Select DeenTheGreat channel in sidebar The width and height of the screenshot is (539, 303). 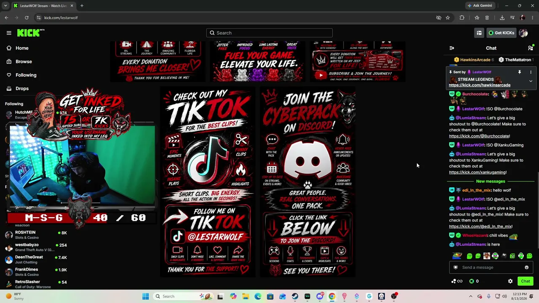(x=36, y=259)
